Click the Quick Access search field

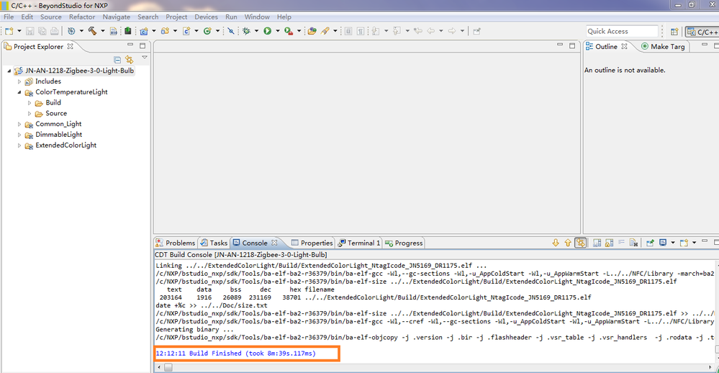click(x=622, y=31)
